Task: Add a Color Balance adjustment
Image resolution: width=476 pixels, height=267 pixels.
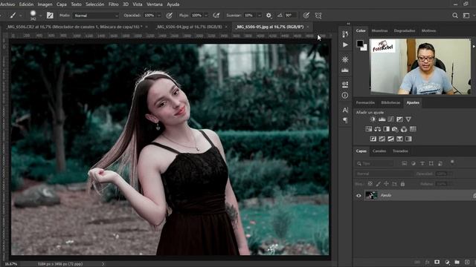Action: [377, 129]
